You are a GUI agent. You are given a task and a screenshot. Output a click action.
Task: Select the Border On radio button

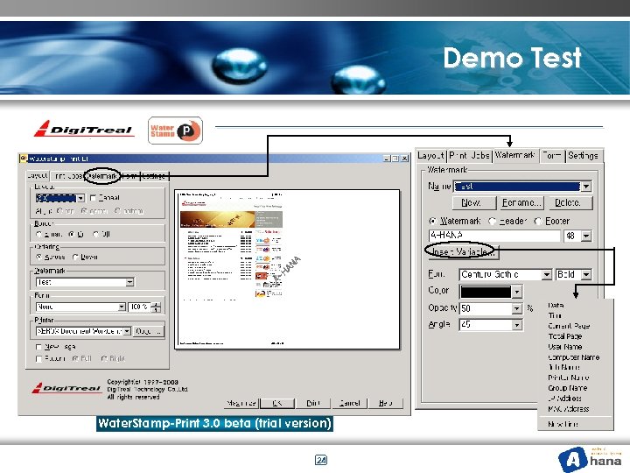pyautogui.click(x=72, y=234)
